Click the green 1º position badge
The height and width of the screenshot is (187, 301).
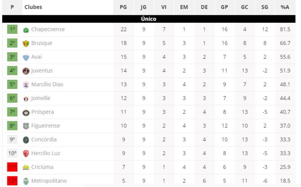12,29
